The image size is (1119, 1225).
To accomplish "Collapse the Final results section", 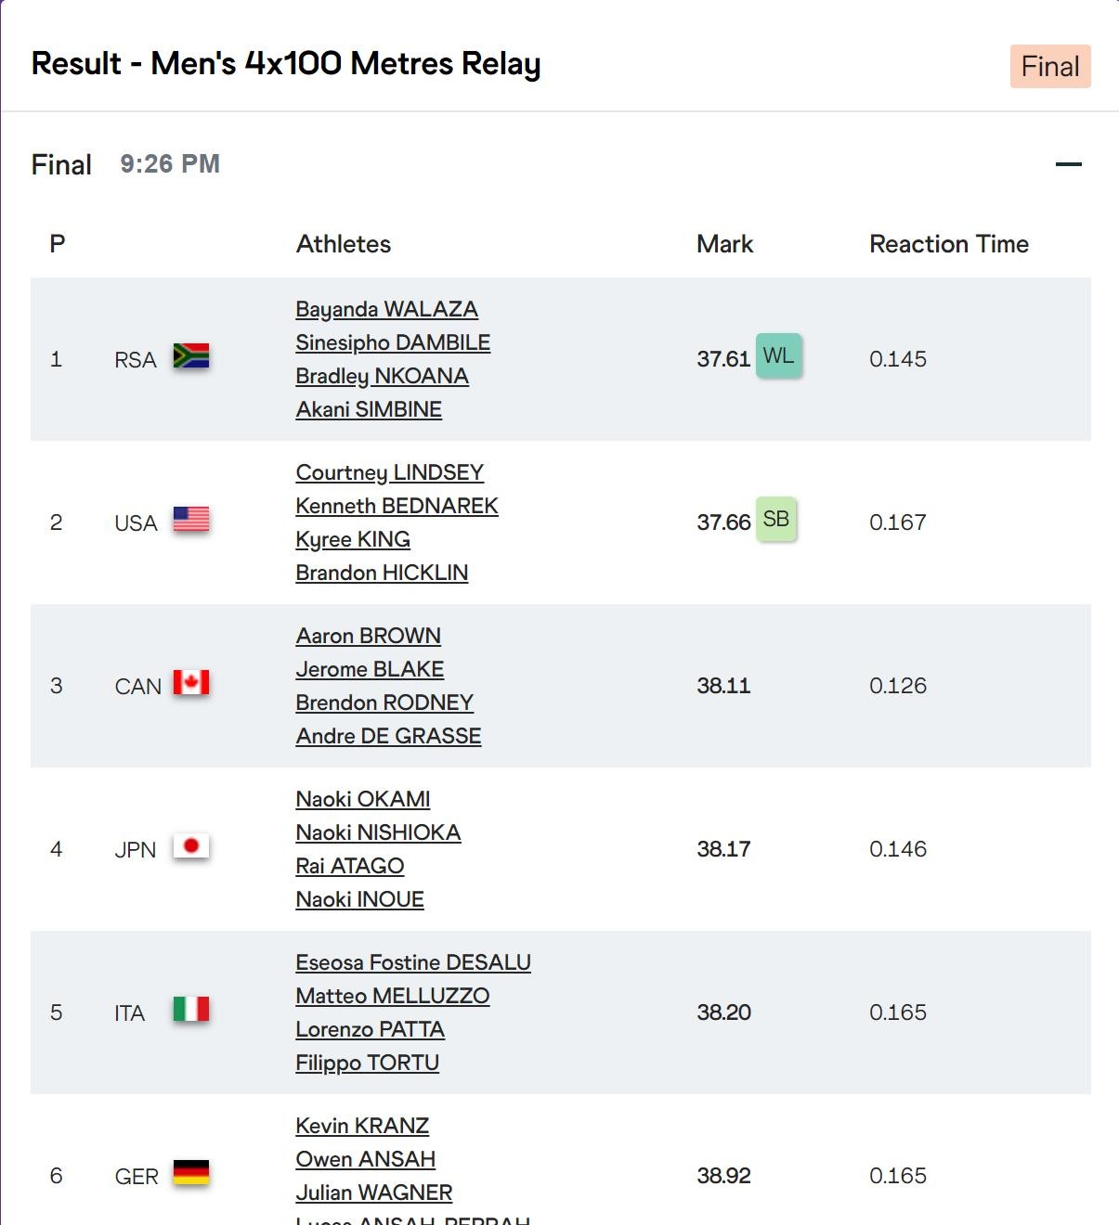I will point(1069,164).
